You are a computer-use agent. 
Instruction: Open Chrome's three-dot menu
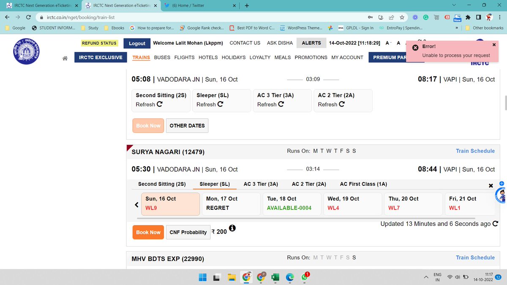[x=501, y=17]
